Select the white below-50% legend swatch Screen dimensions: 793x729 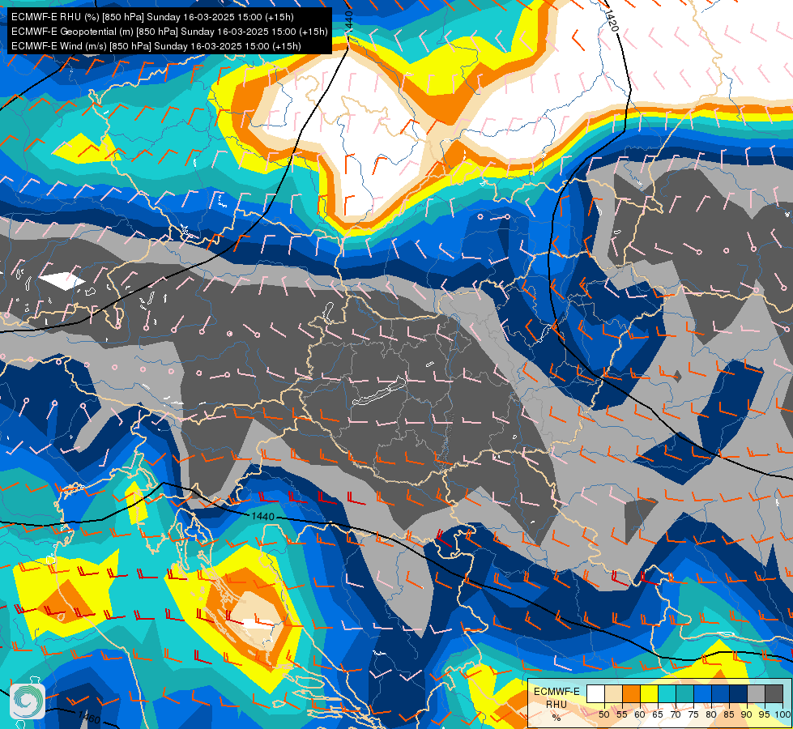595,693
